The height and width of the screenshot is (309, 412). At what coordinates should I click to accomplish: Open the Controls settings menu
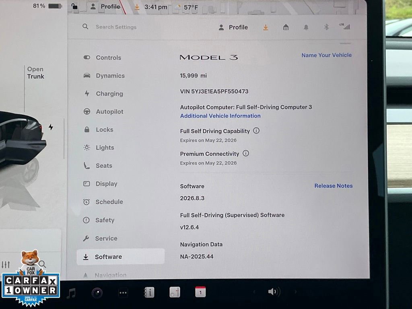pos(102,58)
